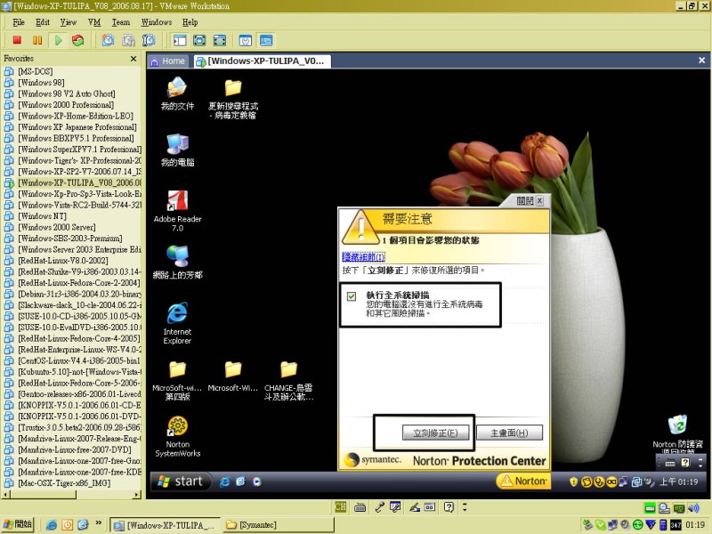Click the guest clock 上午 01:19

click(678, 481)
